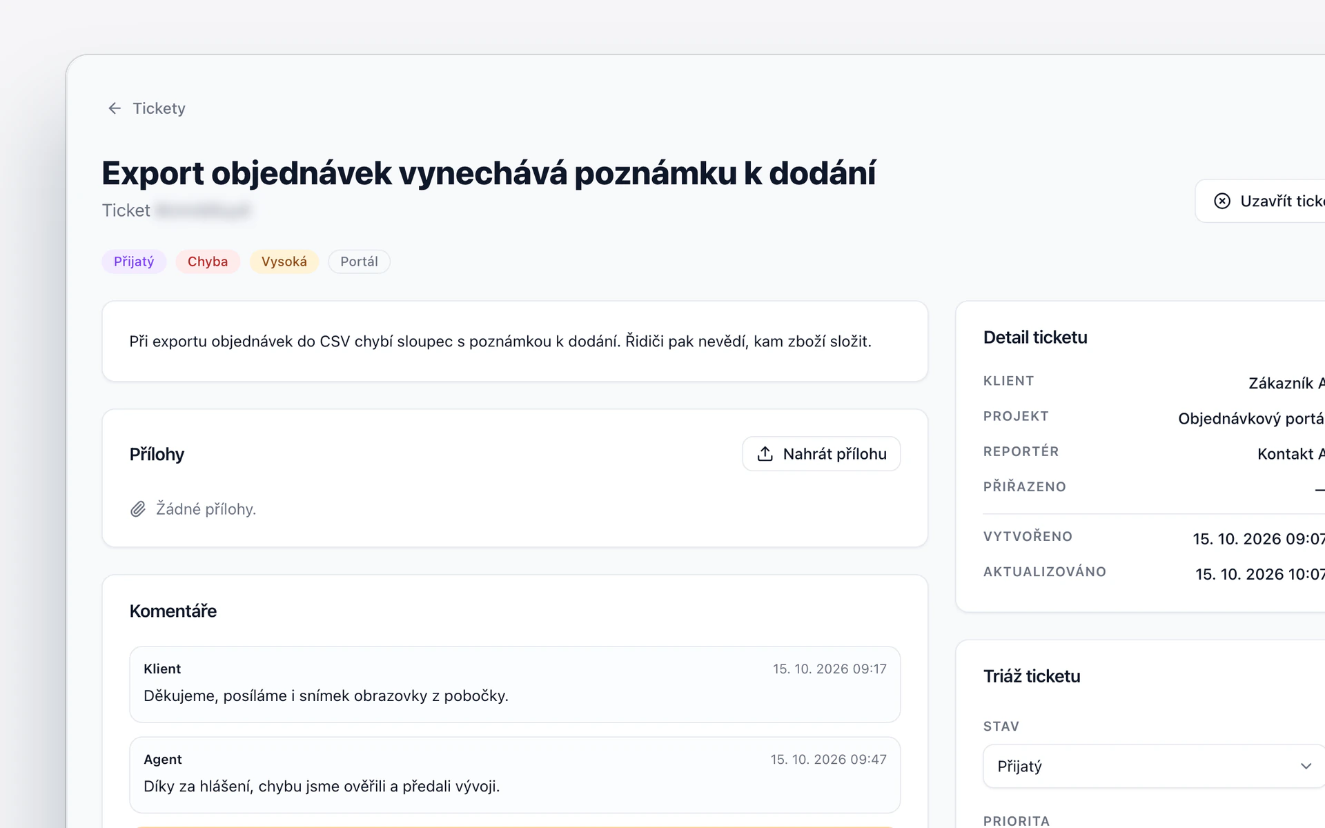Click the paperclip icon next to Žádné přílohy
The width and height of the screenshot is (1325, 828).
pyautogui.click(x=138, y=509)
